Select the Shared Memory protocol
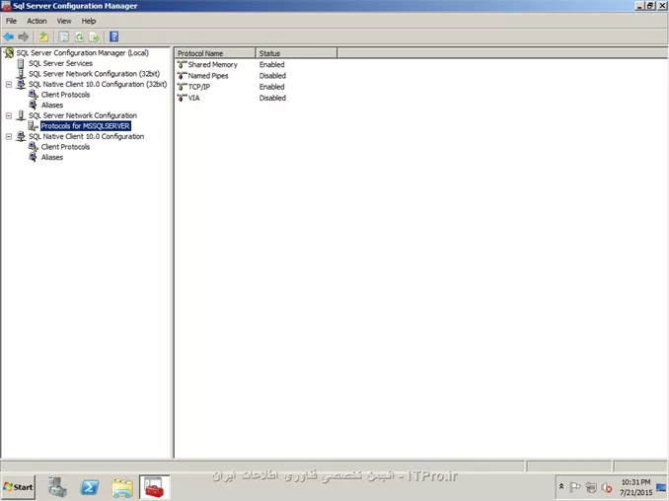The width and height of the screenshot is (669, 501). click(212, 65)
